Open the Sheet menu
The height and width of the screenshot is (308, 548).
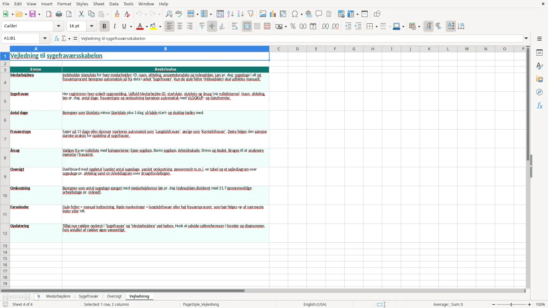click(x=99, y=4)
